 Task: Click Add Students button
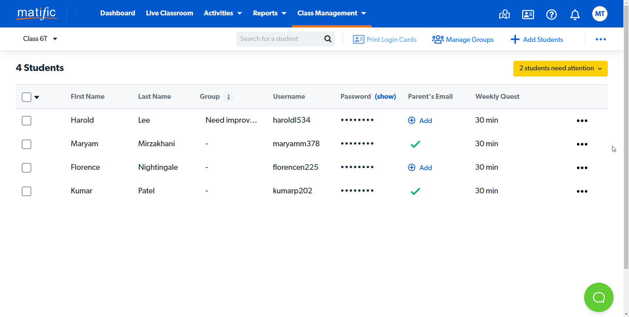click(x=537, y=40)
